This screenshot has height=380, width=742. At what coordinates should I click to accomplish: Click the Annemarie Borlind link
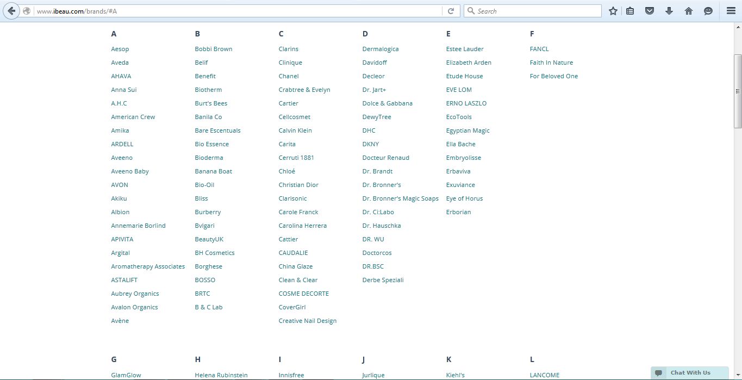[139, 226]
